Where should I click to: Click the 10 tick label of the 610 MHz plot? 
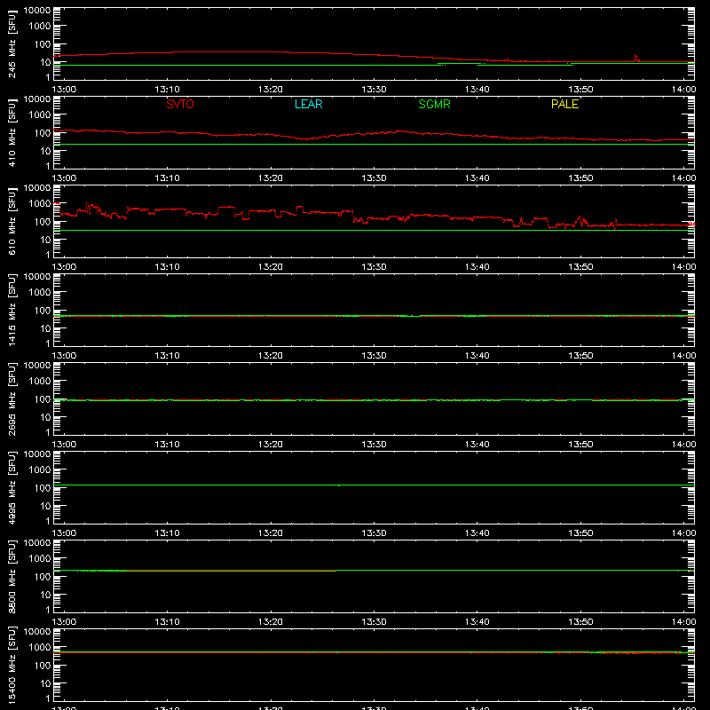45,240
